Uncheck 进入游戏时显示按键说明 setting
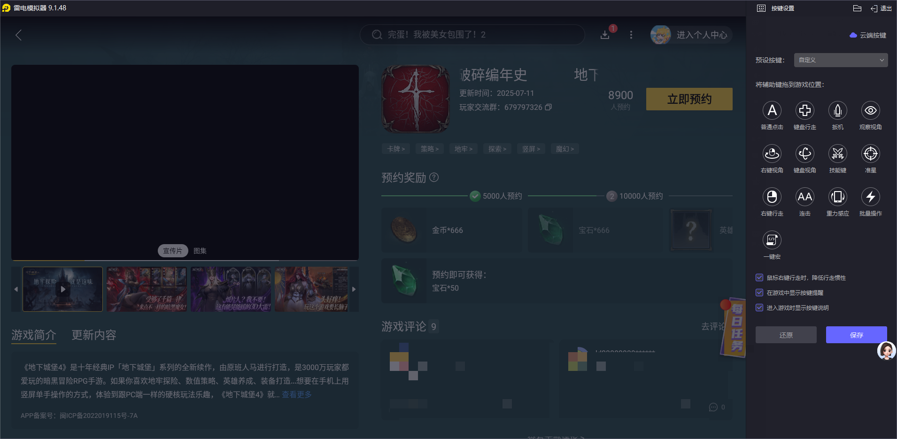Viewport: 897px width, 439px height. (759, 308)
